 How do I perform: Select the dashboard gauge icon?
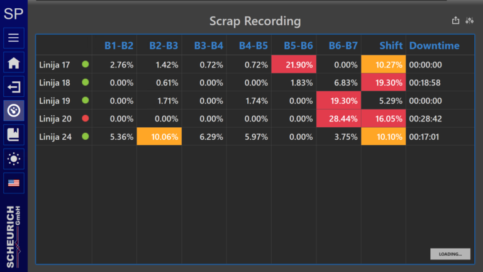tap(13, 110)
